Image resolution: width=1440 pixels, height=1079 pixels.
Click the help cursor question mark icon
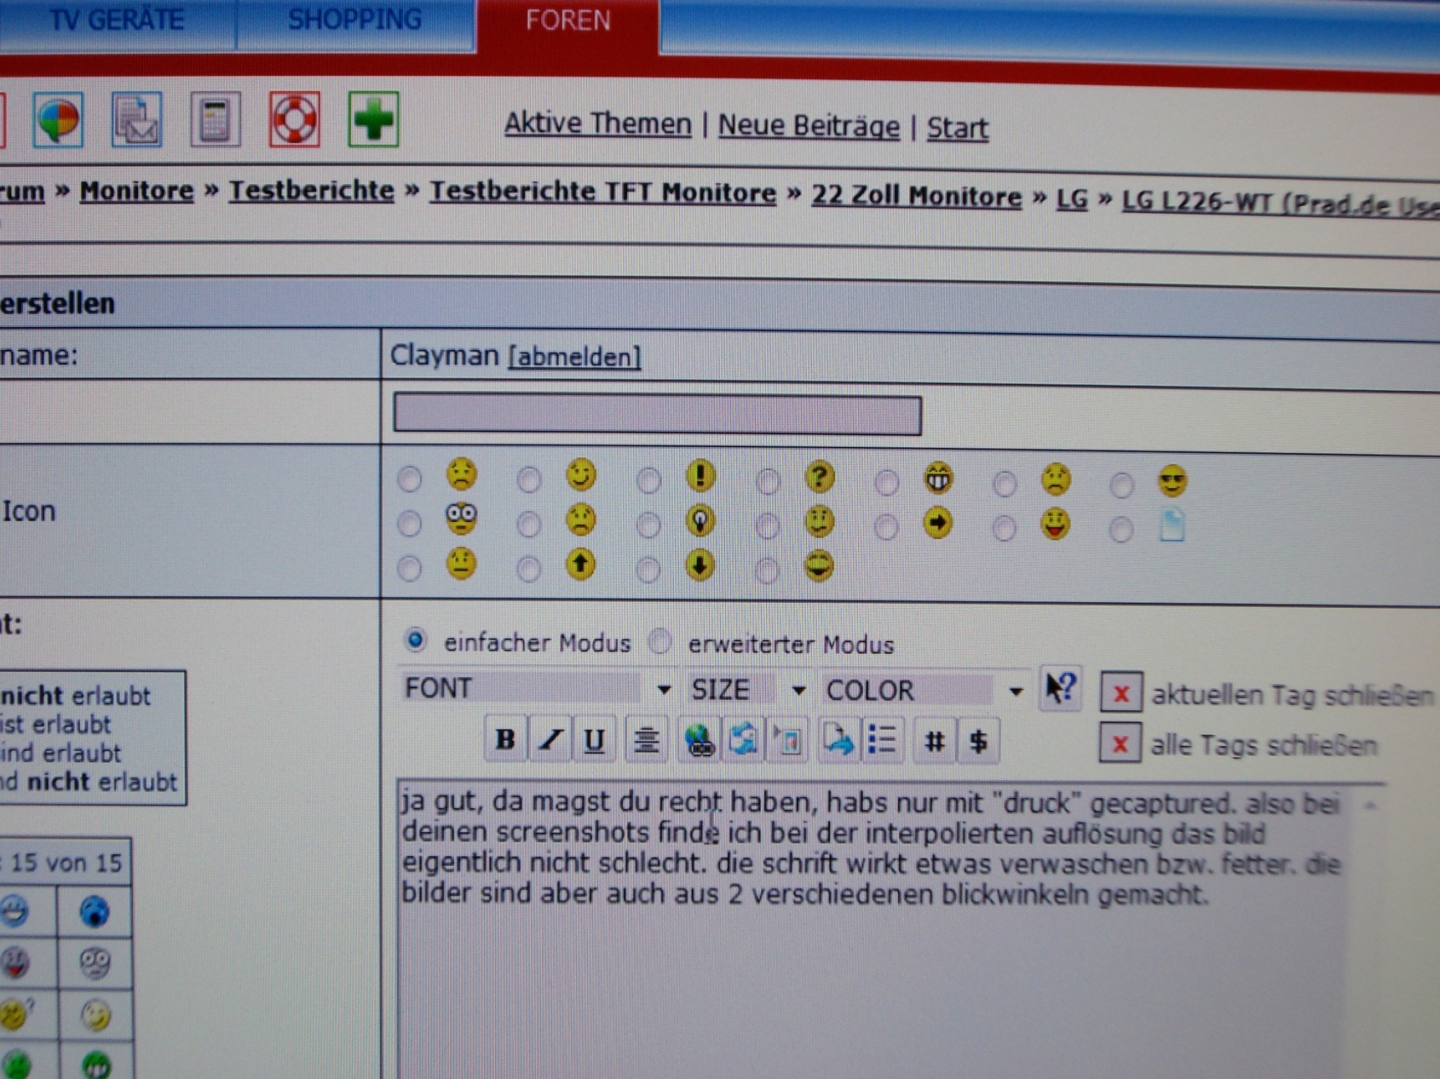pos(1060,688)
